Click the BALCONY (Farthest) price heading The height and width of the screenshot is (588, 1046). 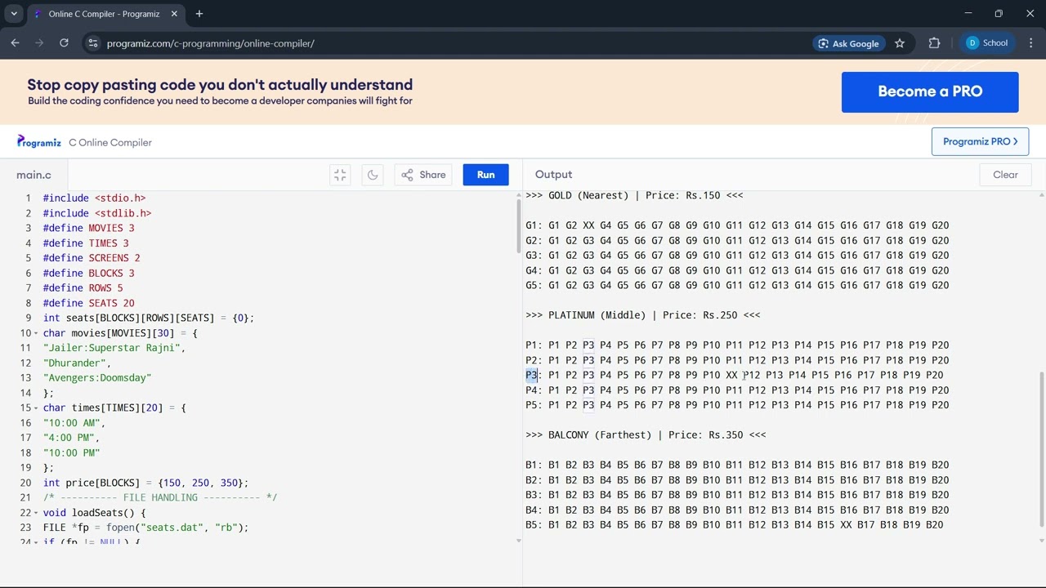point(646,435)
